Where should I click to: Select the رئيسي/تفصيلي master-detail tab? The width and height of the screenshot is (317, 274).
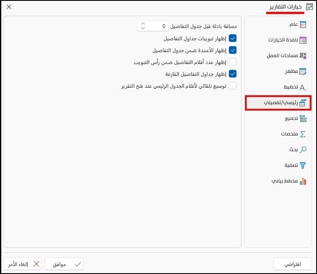[x=278, y=103]
